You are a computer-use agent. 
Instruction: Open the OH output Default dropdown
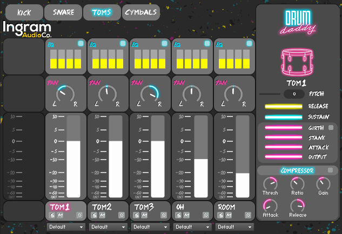tap(192, 227)
